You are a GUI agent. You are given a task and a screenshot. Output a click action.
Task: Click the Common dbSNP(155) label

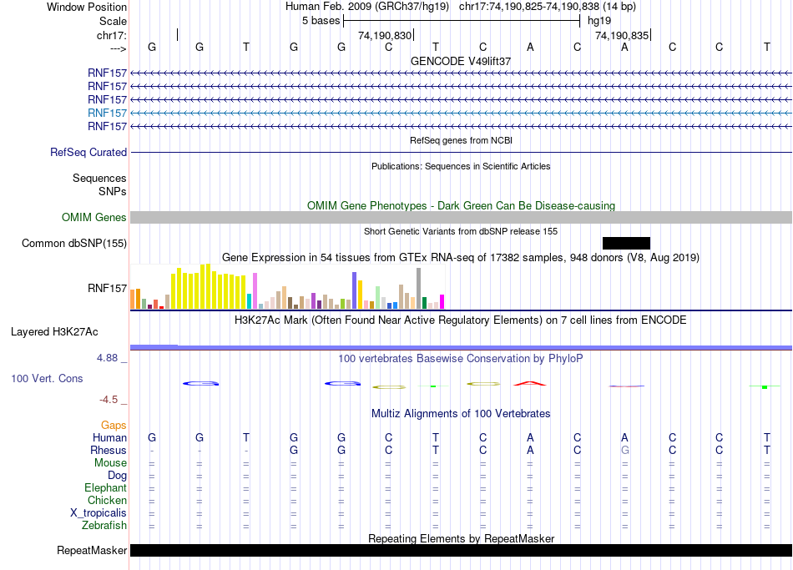pos(74,244)
